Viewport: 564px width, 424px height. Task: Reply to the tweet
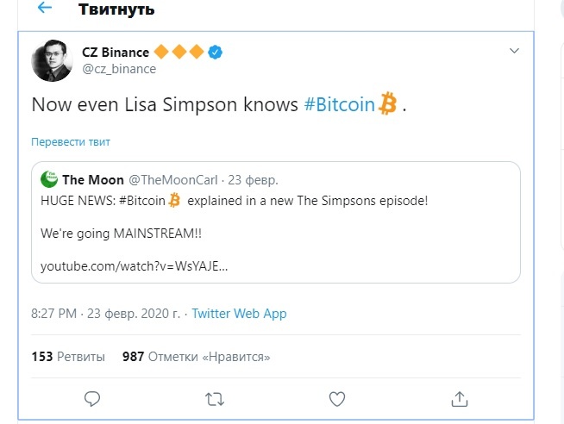pyautogui.click(x=92, y=398)
